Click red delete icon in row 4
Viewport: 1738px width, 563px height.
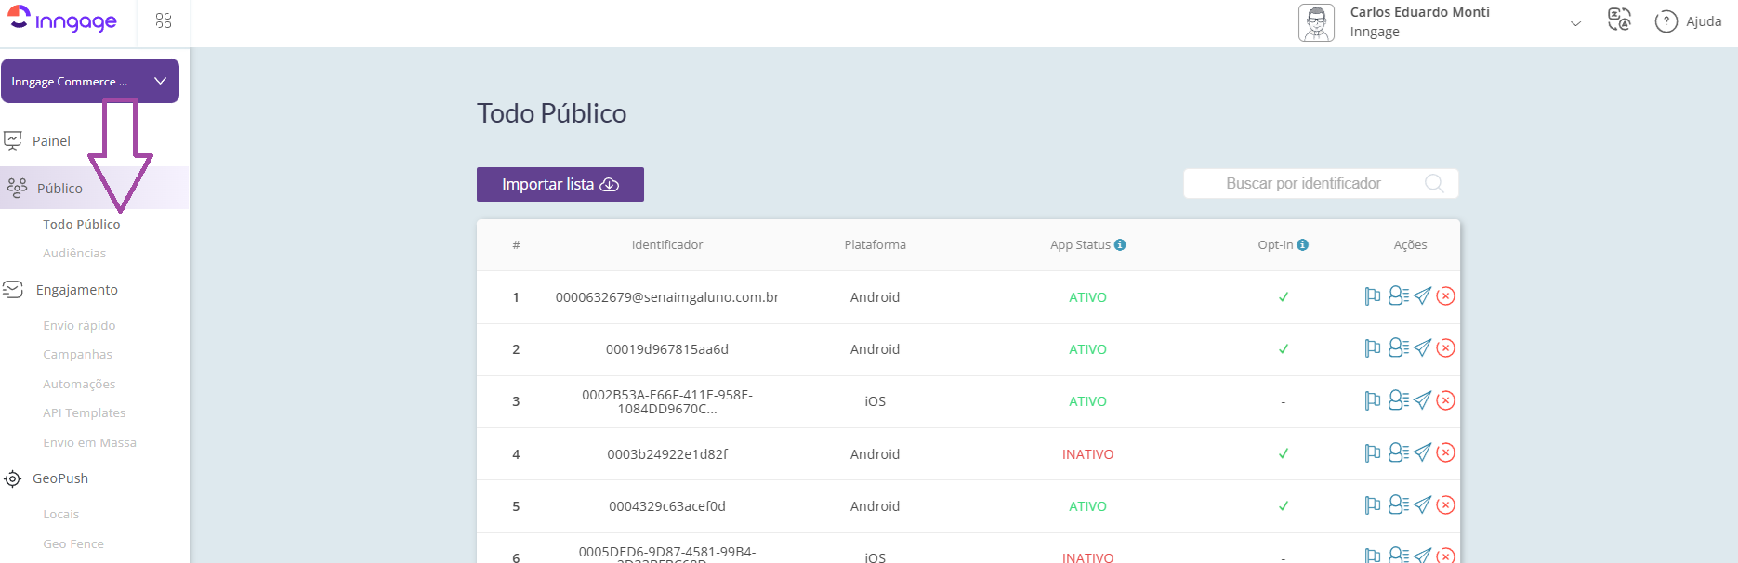click(1445, 453)
